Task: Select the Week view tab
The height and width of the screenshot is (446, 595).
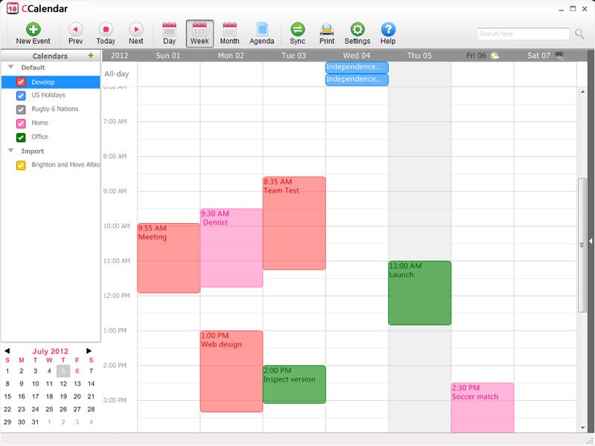Action: 199,30
